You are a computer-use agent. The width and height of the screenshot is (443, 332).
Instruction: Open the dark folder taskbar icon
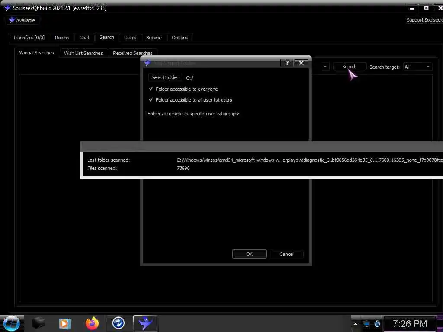39,323
